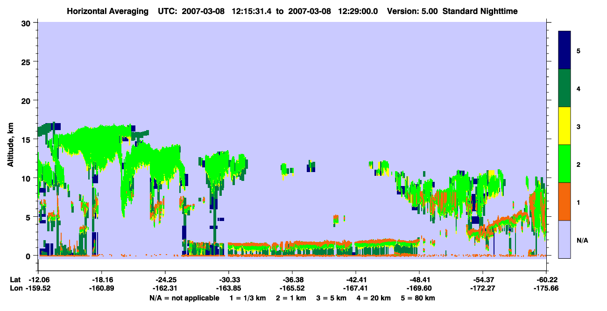Click the colorbar label '3'

(579, 126)
